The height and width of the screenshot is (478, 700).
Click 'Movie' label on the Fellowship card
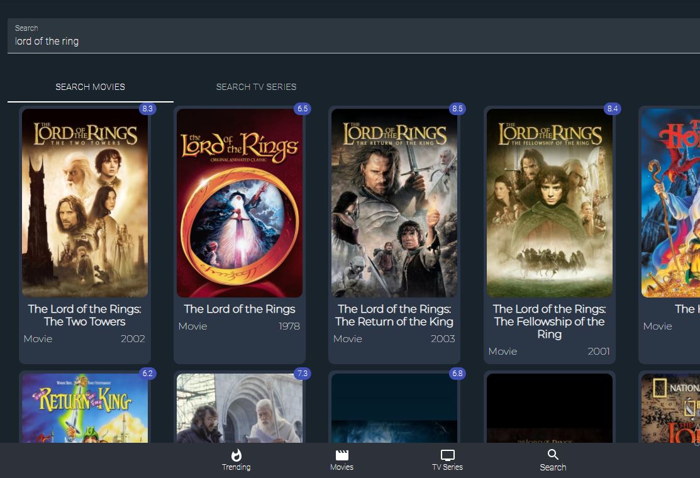tap(503, 351)
